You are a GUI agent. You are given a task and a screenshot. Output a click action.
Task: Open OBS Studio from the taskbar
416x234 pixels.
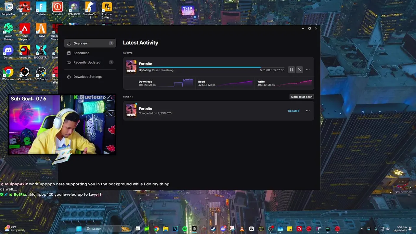point(270,229)
